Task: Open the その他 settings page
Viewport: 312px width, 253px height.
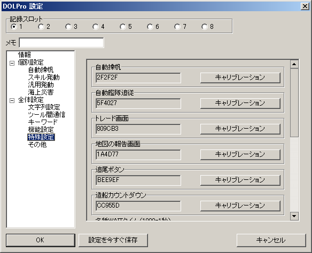Action: (37, 145)
